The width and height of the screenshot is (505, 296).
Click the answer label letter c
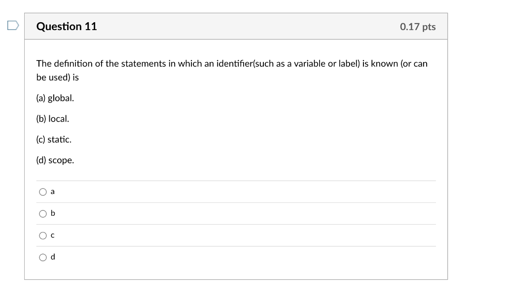click(52, 235)
